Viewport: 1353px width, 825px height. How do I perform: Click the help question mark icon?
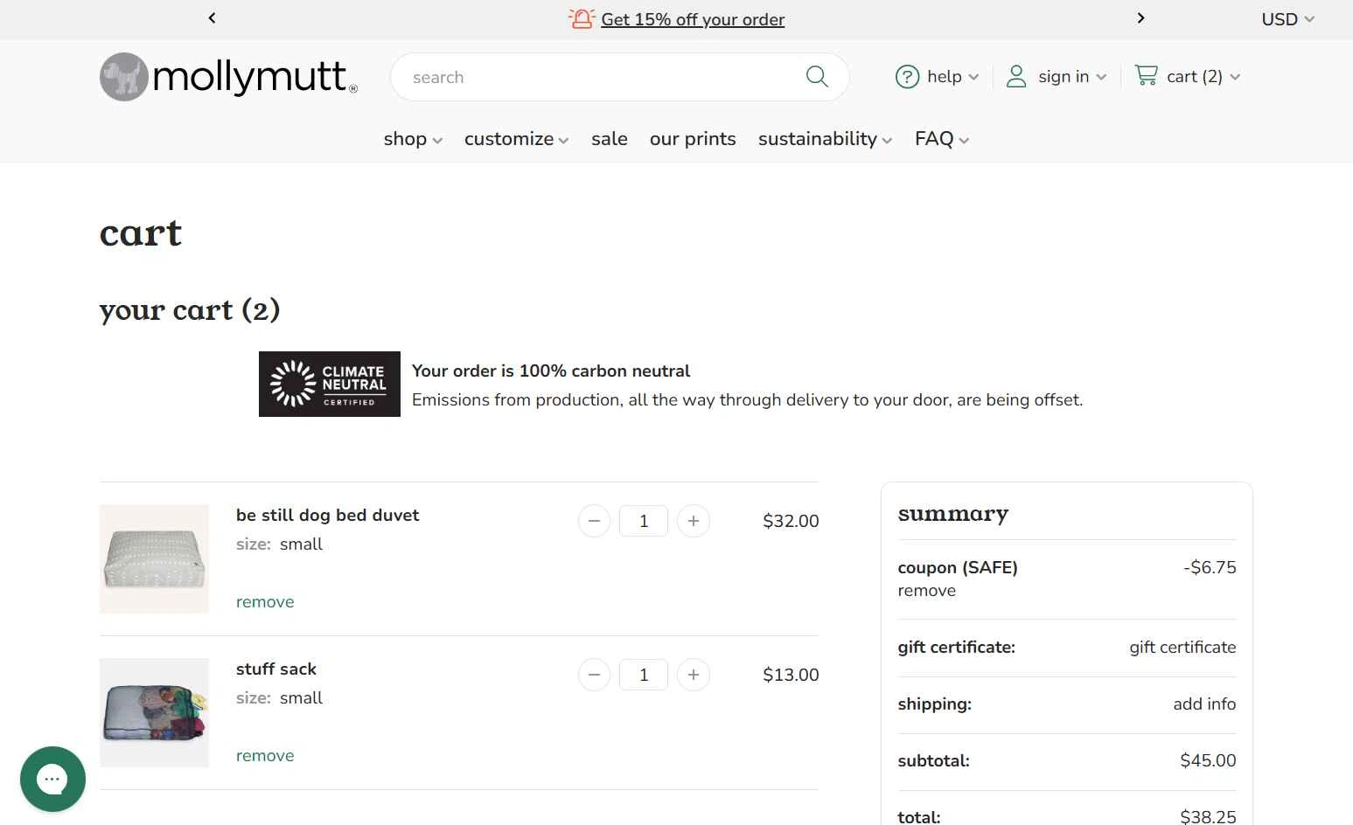(907, 77)
